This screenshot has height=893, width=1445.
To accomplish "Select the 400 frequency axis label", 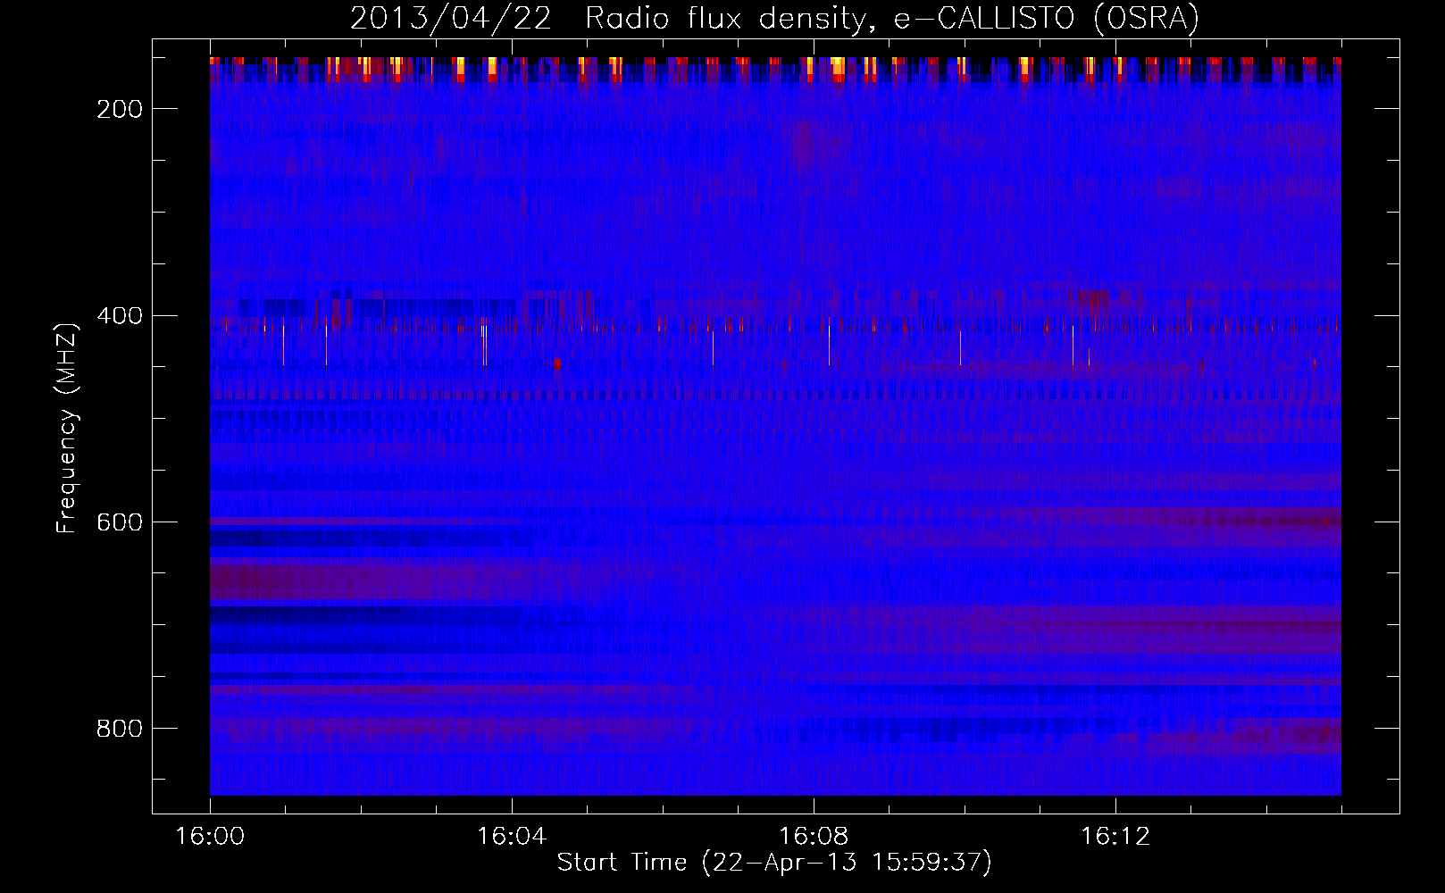I will [x=120, y=316].
